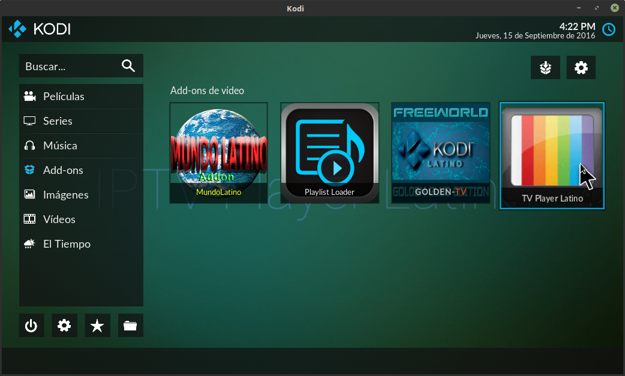Viewport: 625px width, 376px height.
Task: Open add-on settings gear near top right
Action: (x=581, y=68)
